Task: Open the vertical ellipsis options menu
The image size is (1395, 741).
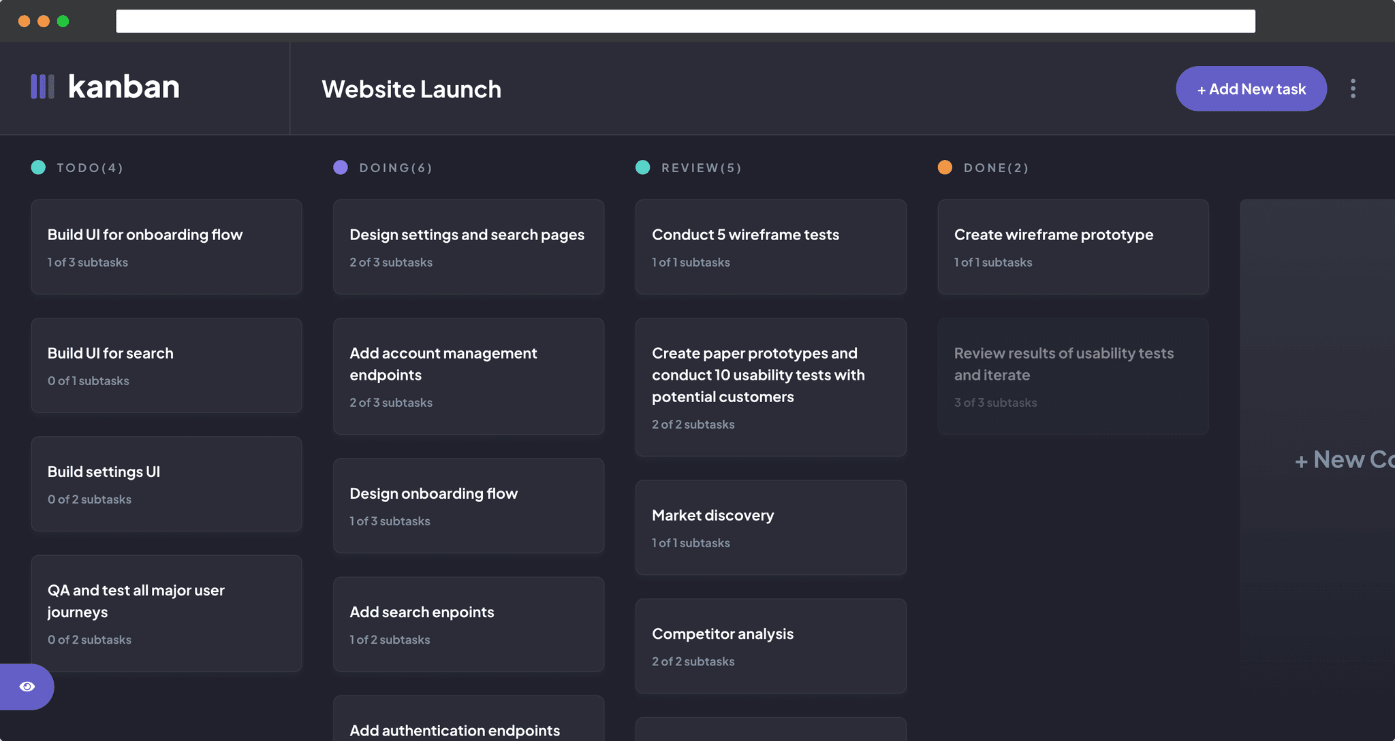Action: coord(1353,88)
